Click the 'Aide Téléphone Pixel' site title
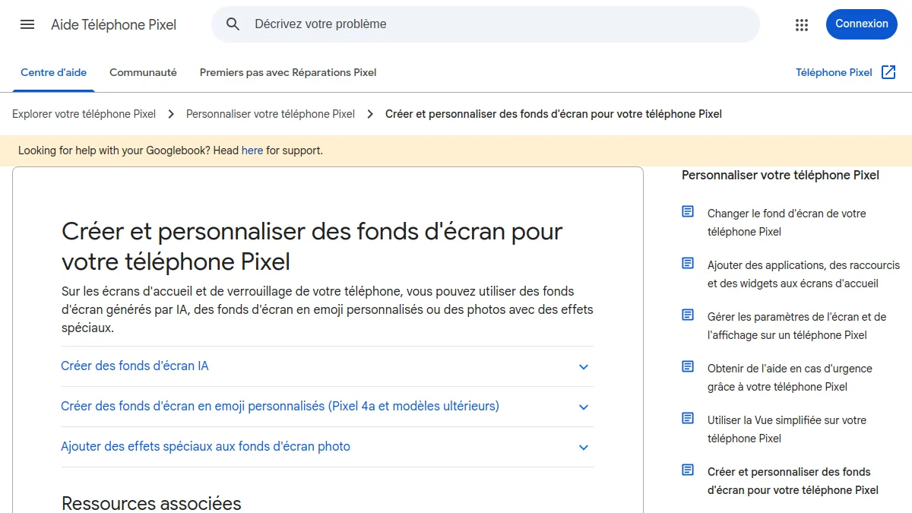 click(114, 25)
